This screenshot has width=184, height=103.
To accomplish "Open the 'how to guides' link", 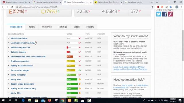I will (x=127, y=85).
